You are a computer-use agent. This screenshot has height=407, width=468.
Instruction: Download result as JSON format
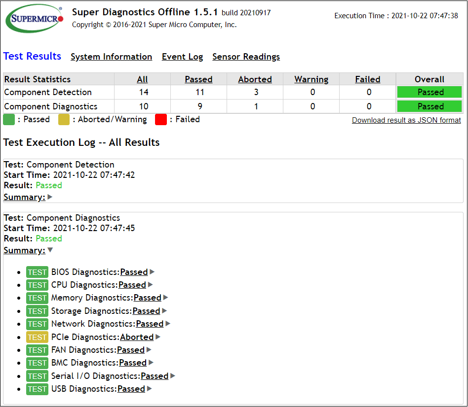pos(406,120)
